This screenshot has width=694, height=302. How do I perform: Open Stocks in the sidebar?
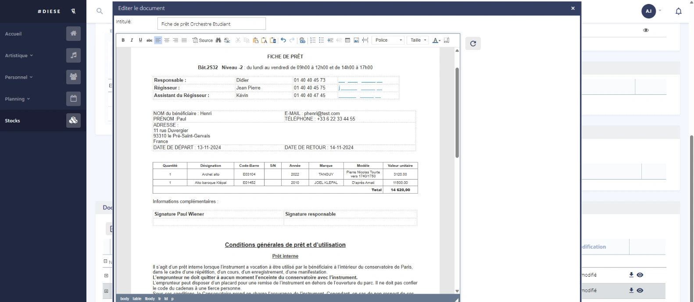[x=13, y=121]
